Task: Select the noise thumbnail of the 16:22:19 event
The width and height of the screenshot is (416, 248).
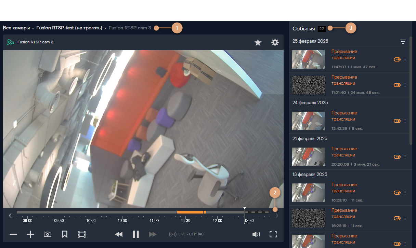Action: point(308,218)
